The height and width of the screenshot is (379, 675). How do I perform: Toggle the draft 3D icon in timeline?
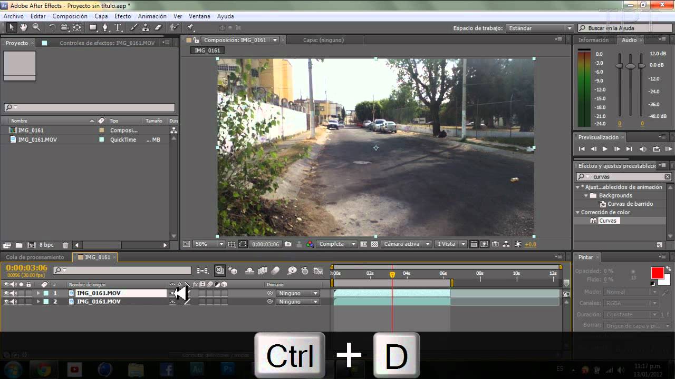(x=233, y=271)
